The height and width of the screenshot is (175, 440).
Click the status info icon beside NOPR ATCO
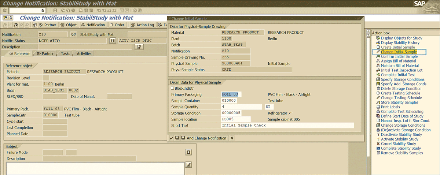pos(113,41)
